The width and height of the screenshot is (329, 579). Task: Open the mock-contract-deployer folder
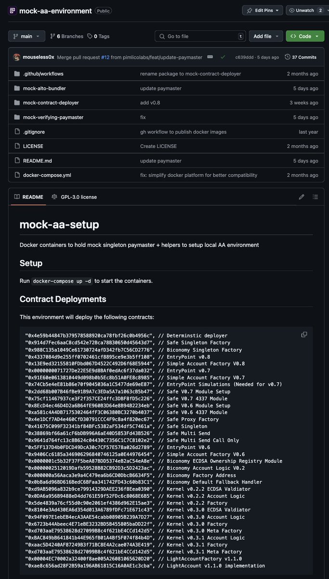pyautogui.click(x=51, y=103)
